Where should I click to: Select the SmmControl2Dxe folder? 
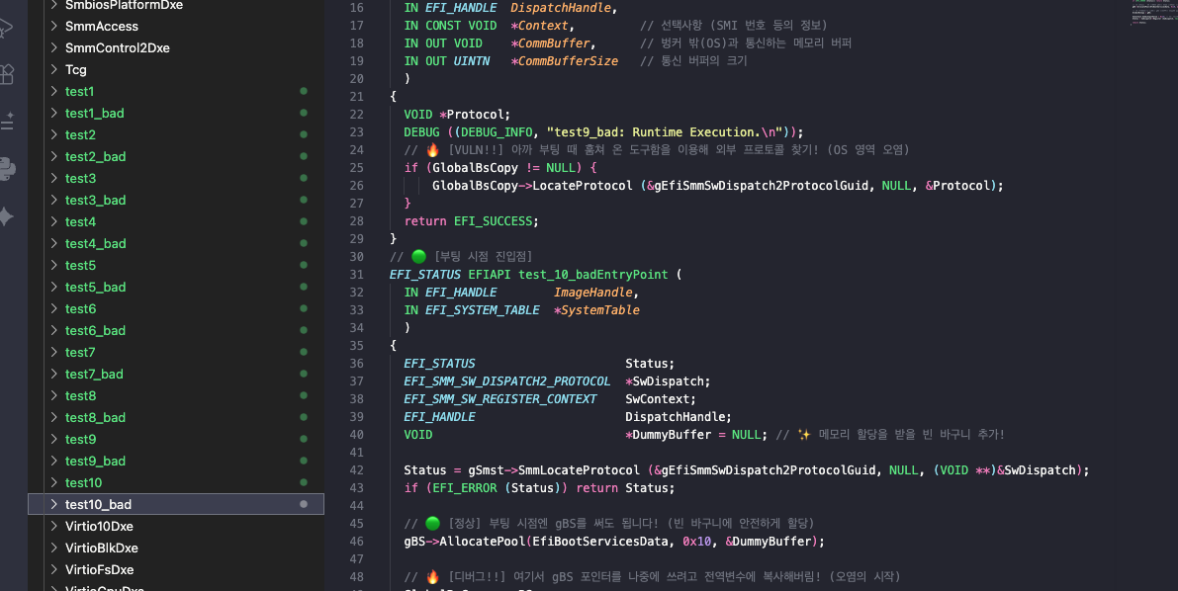pyautogui.click(x=117, y=47)
